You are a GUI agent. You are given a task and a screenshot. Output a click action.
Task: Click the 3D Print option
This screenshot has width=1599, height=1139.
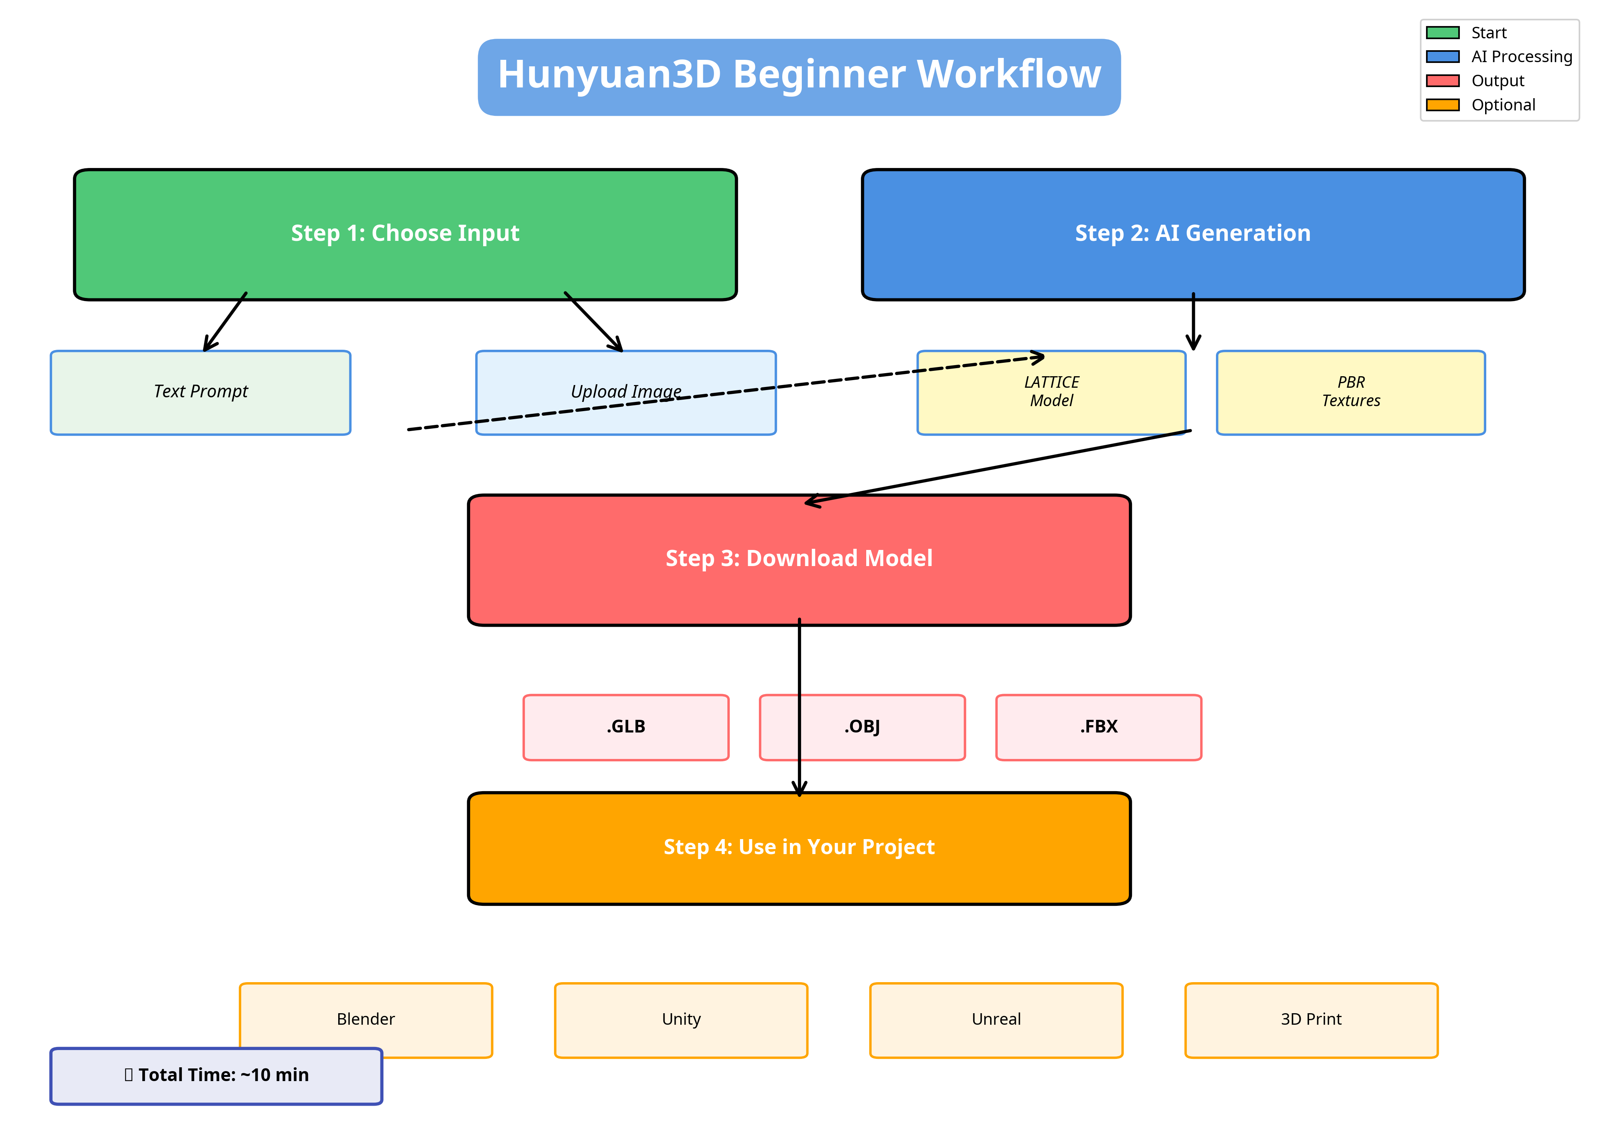click(x=1311, y=1020)
